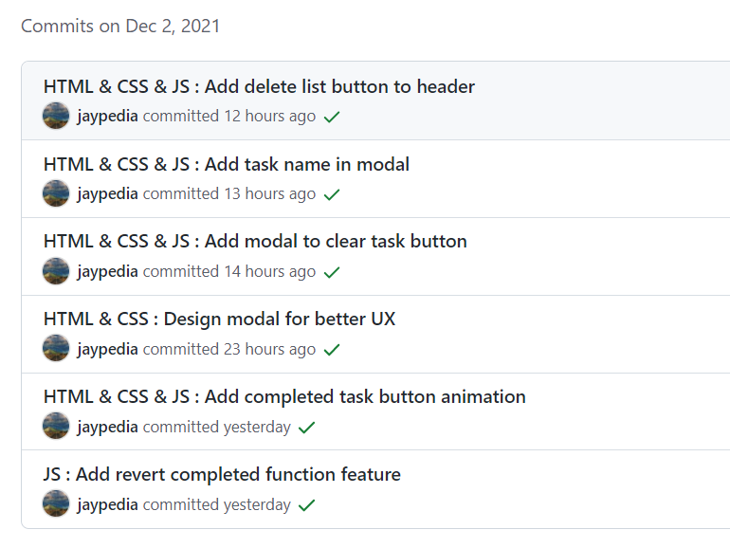Open commit 'Add task name in modal'
The height and width of the screenshot is (548, 730).
(227, 165)
